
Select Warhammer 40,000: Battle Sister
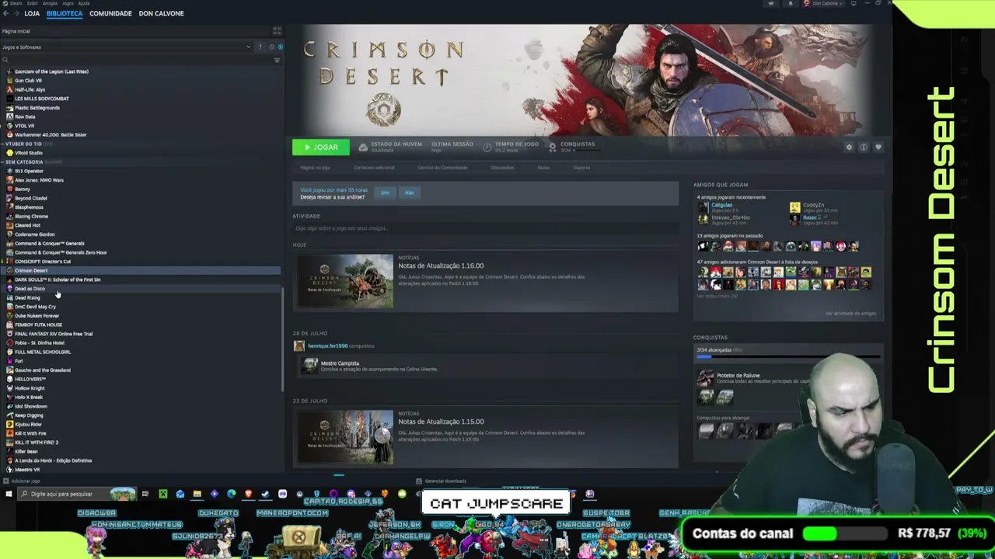coord(51,135)
